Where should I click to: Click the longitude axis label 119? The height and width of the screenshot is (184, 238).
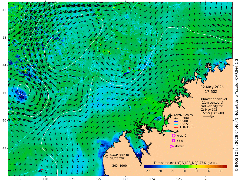point(19,179)
